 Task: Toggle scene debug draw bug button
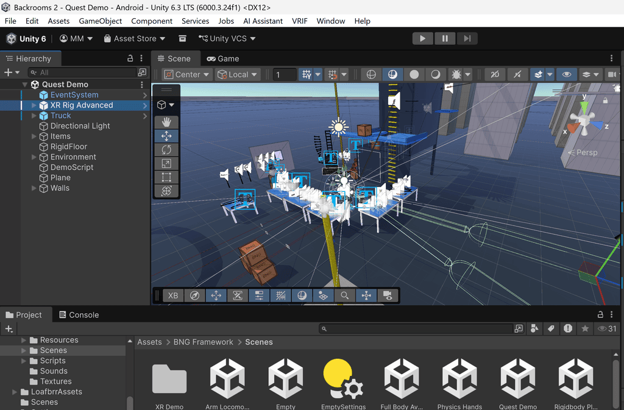click(456, 74)
